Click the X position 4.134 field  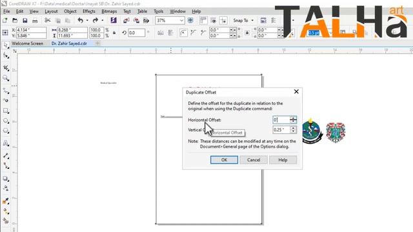pyautogui.click(x=32, y=30)
